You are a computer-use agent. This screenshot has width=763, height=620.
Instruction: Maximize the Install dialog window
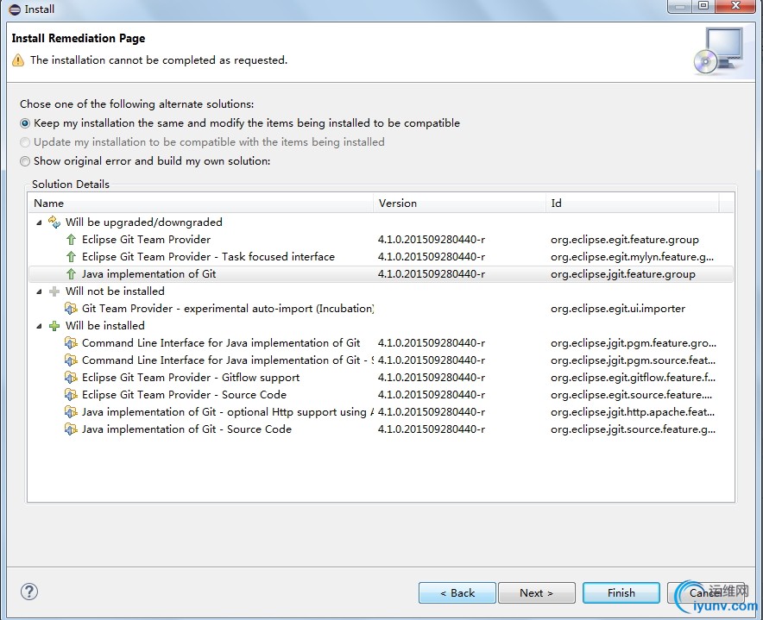(703, 6)
